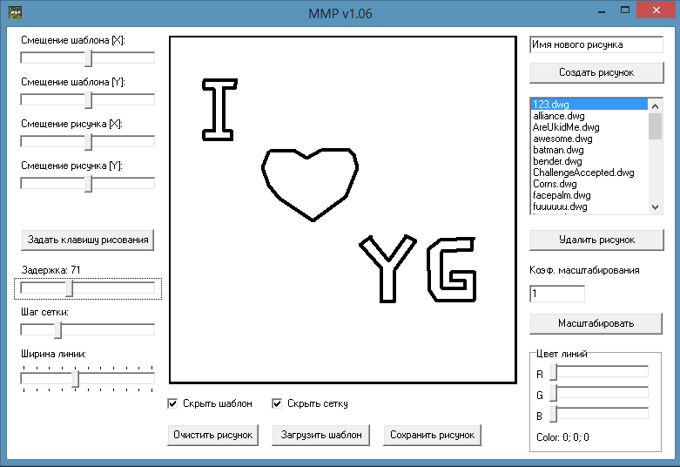Select AreUkidMe.dwg in the file list

pyautogui.click(x=589, y=127)
